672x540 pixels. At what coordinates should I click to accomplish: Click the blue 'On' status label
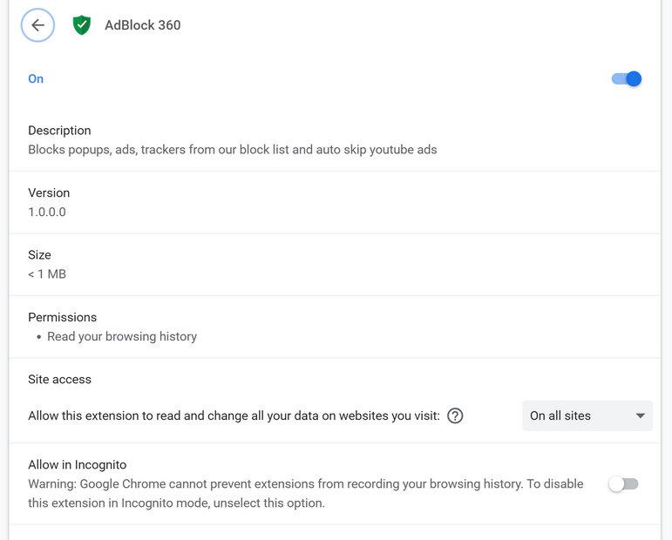click(36, 79)
